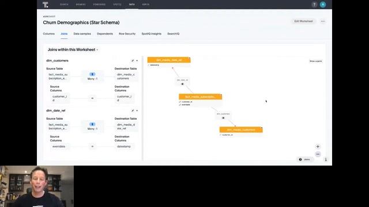
Task: Select the dim_customers join icon in the diagram
Action: (x=223, y=118)
